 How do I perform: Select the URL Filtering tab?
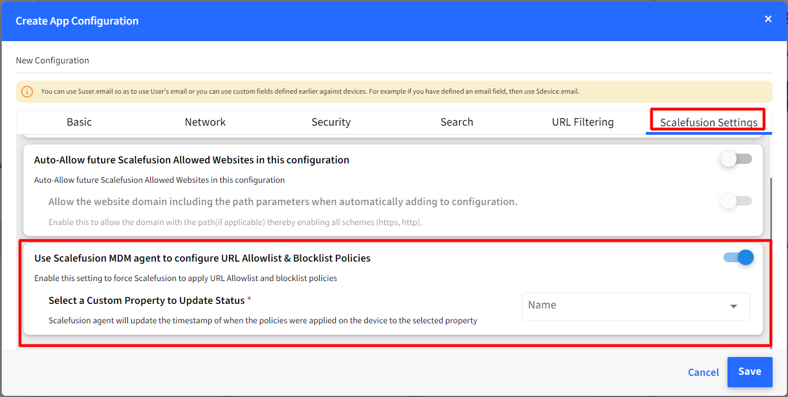pyautogui.click(x=582, y=122)
